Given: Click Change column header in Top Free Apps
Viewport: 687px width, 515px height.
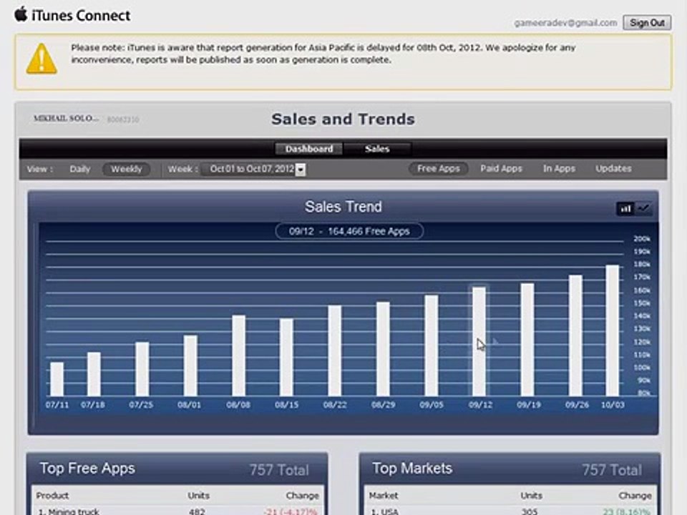Looking at the screenshot, I should [x=302, y=495].
